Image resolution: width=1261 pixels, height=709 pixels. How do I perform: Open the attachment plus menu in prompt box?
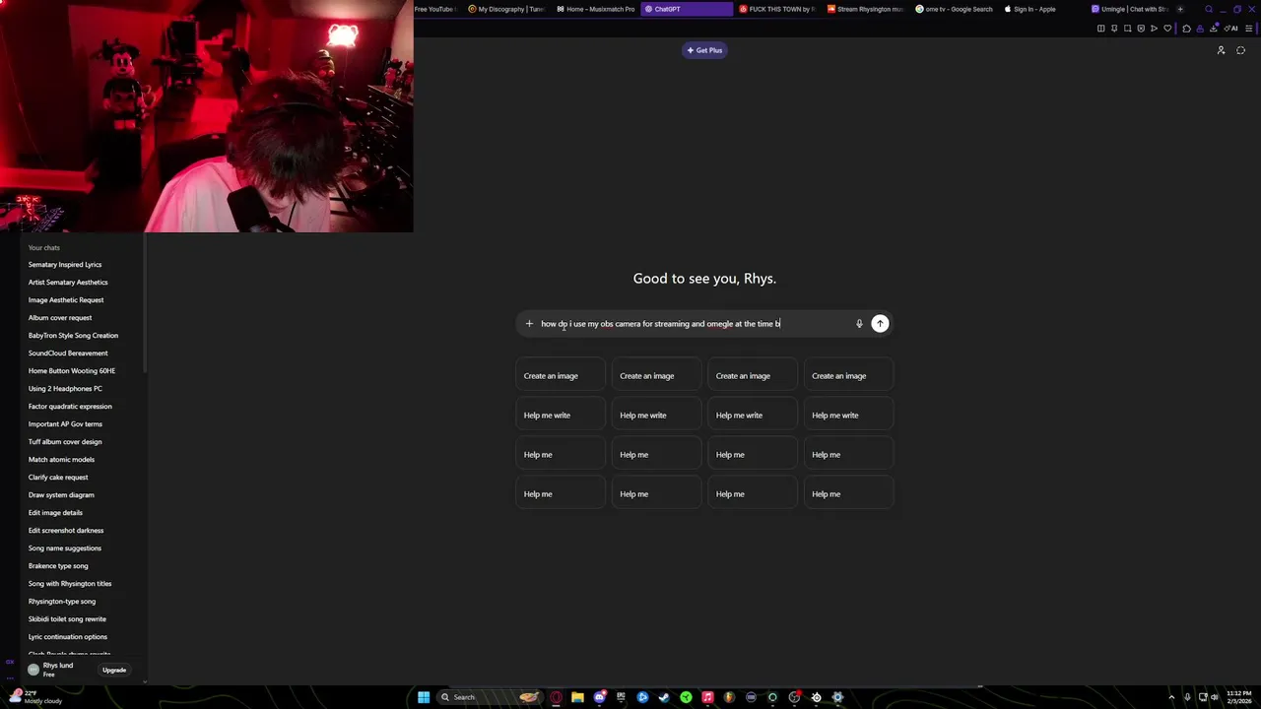tap(529, 324)
